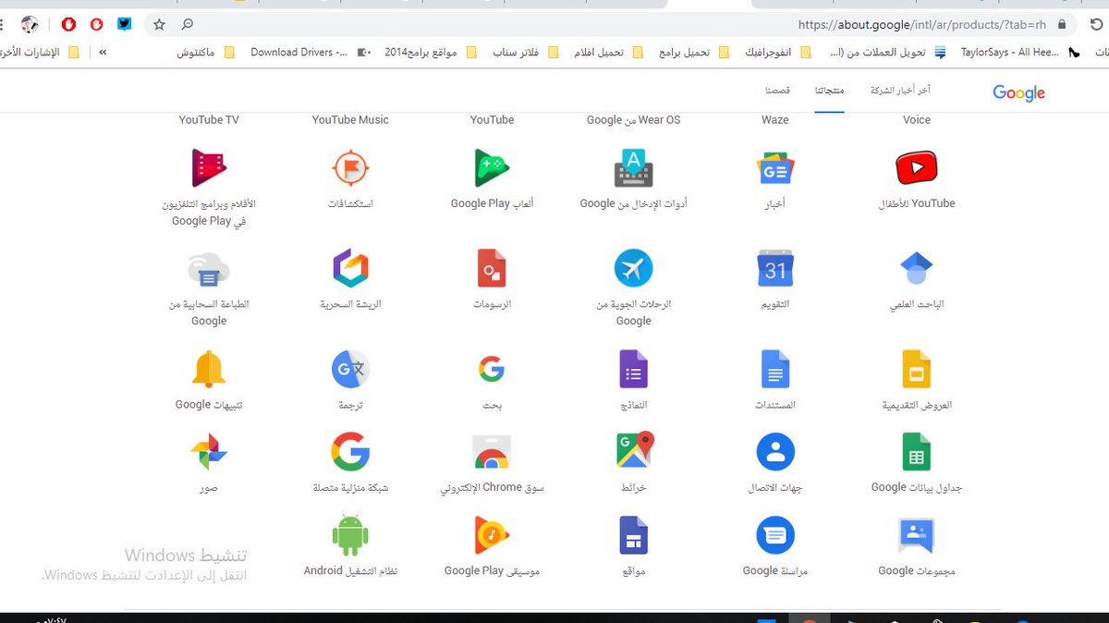Image resolution: width=1109 pixels, height=623 pixels.
Task: Open the Google News icon
Action: coord(775,168)
